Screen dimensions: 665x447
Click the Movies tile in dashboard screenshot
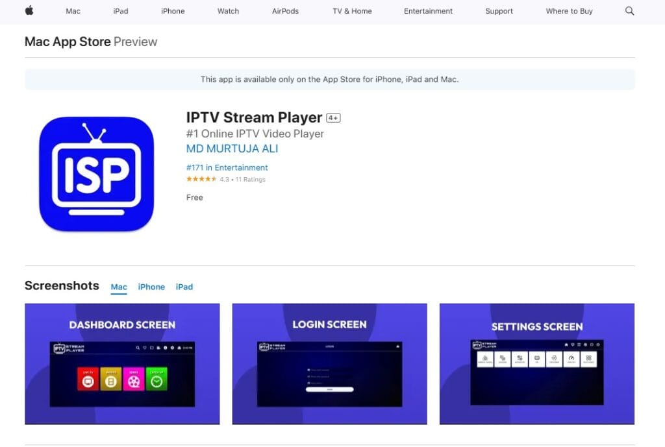[x=110, y=380]
